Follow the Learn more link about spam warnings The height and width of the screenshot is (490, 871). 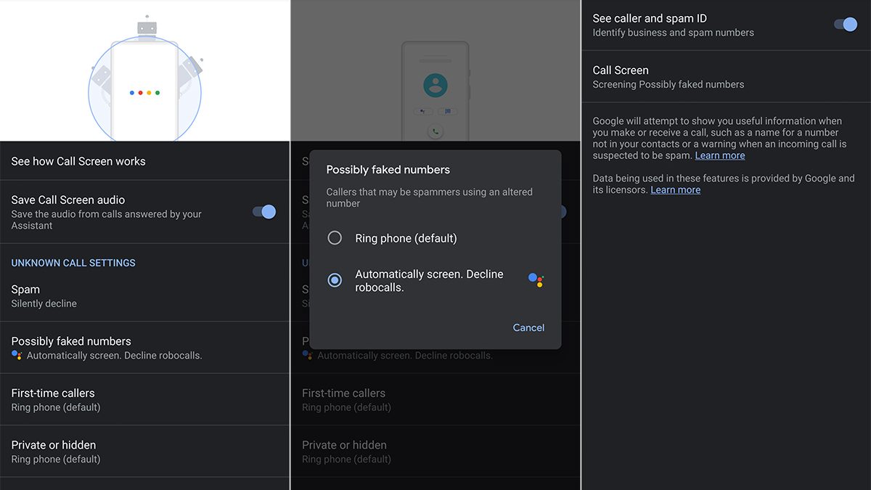[x=719, y=155]
